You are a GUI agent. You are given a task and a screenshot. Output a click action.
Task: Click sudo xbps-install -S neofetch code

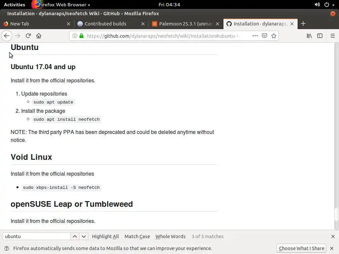pyautogui.click(x=61, y=188)
